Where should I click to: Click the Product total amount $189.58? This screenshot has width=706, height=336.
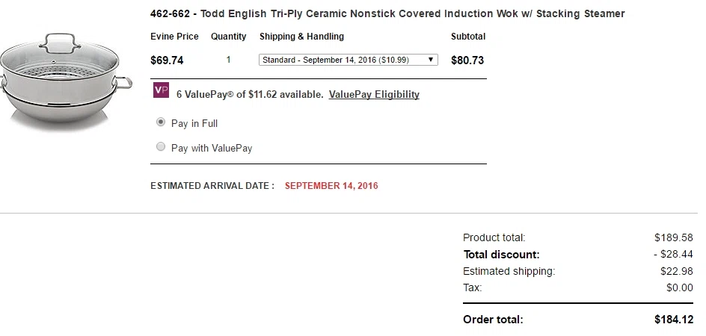674,237
